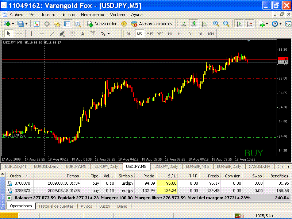
Task: Switch timeframe to H1
Action: click(170, 34)
